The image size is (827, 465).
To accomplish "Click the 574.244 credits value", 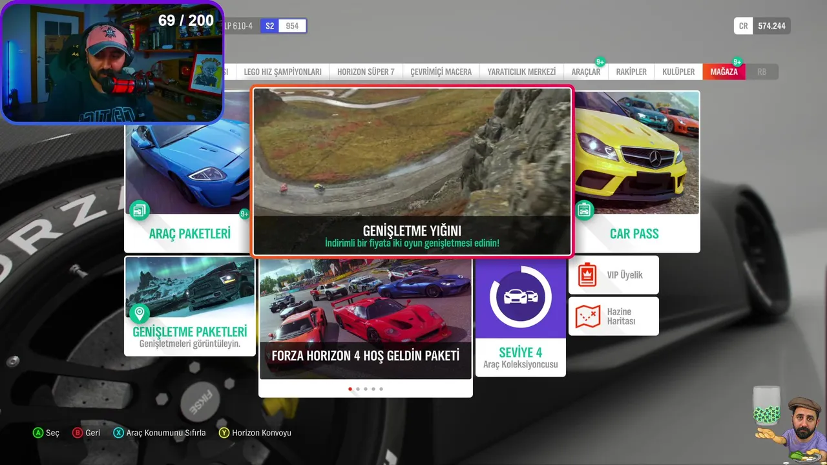I will tap(771, 26).
